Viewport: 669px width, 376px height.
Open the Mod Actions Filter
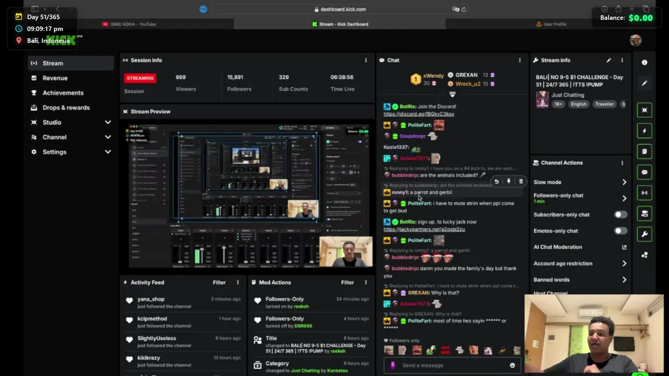click(347, 283)
